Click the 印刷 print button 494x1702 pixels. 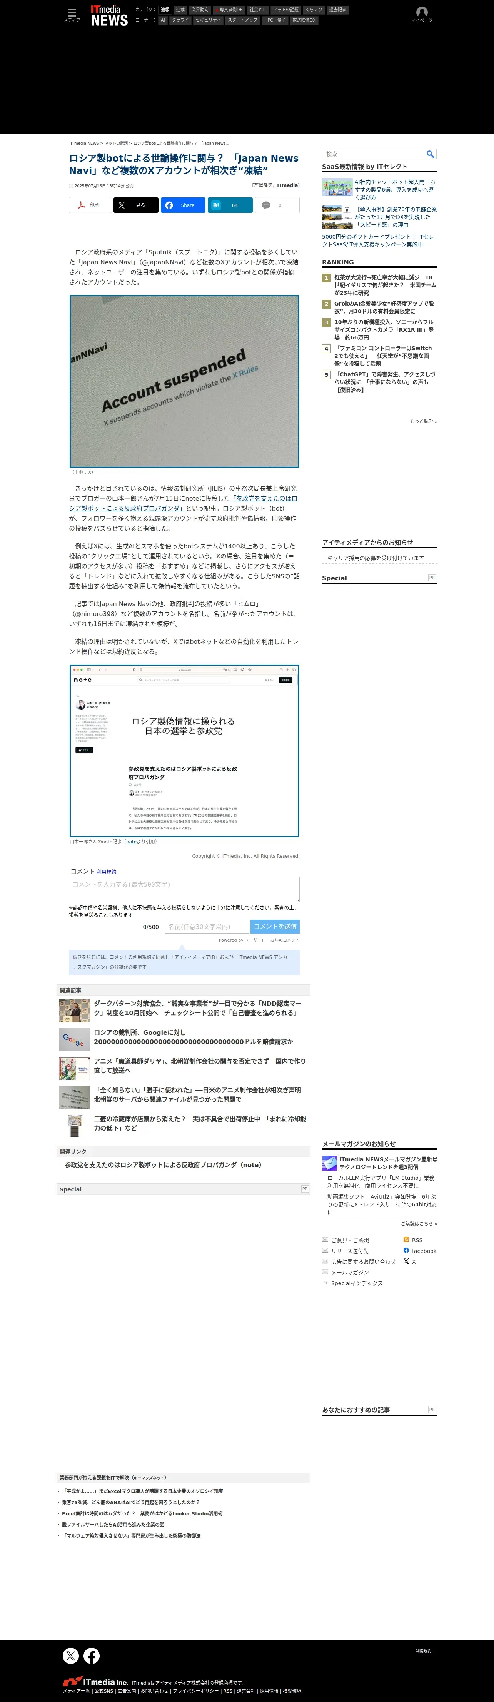tap(90, 205)
